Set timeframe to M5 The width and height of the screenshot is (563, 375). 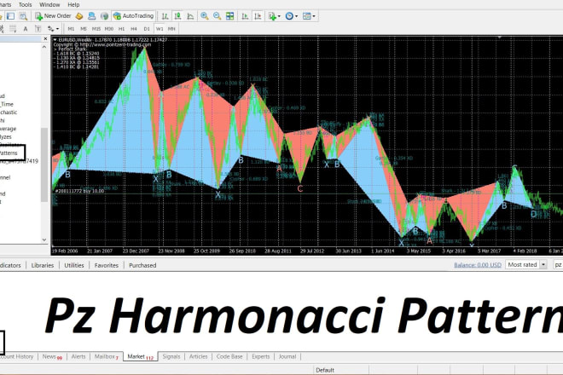pyautogui.click(x=84, y=29)
